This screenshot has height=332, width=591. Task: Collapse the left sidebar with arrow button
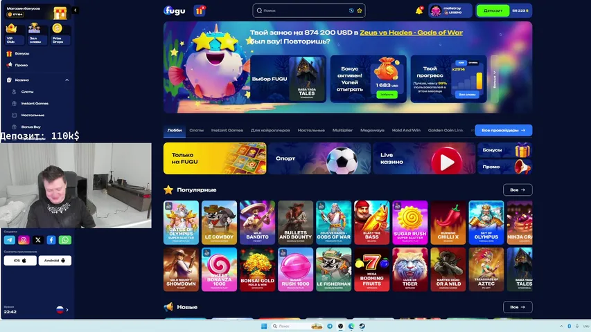[x=75, y=10]
